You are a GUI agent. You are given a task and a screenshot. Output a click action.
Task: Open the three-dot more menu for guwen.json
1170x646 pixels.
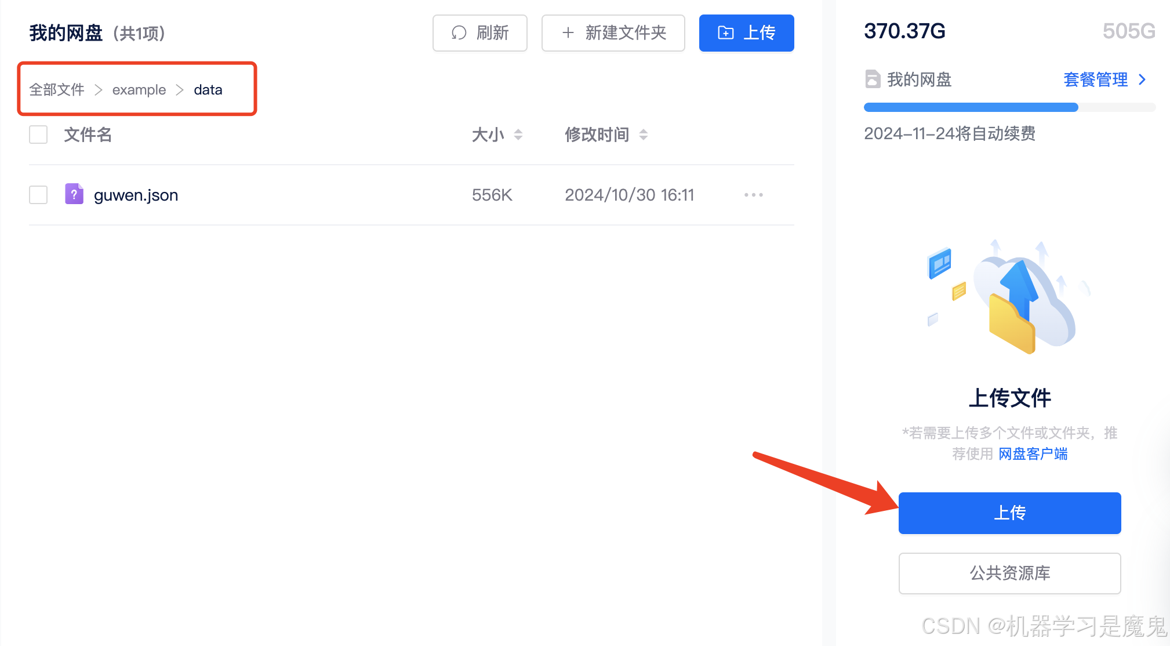pyautogui.click(x=753, y=195)
